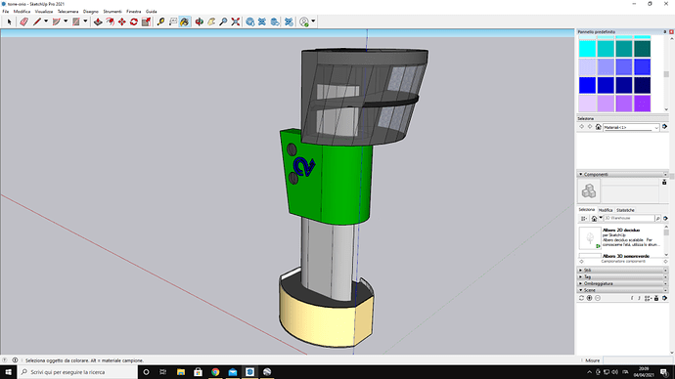
Task: Pick the bright purple color swatch
Action: [x=643, y=104]
